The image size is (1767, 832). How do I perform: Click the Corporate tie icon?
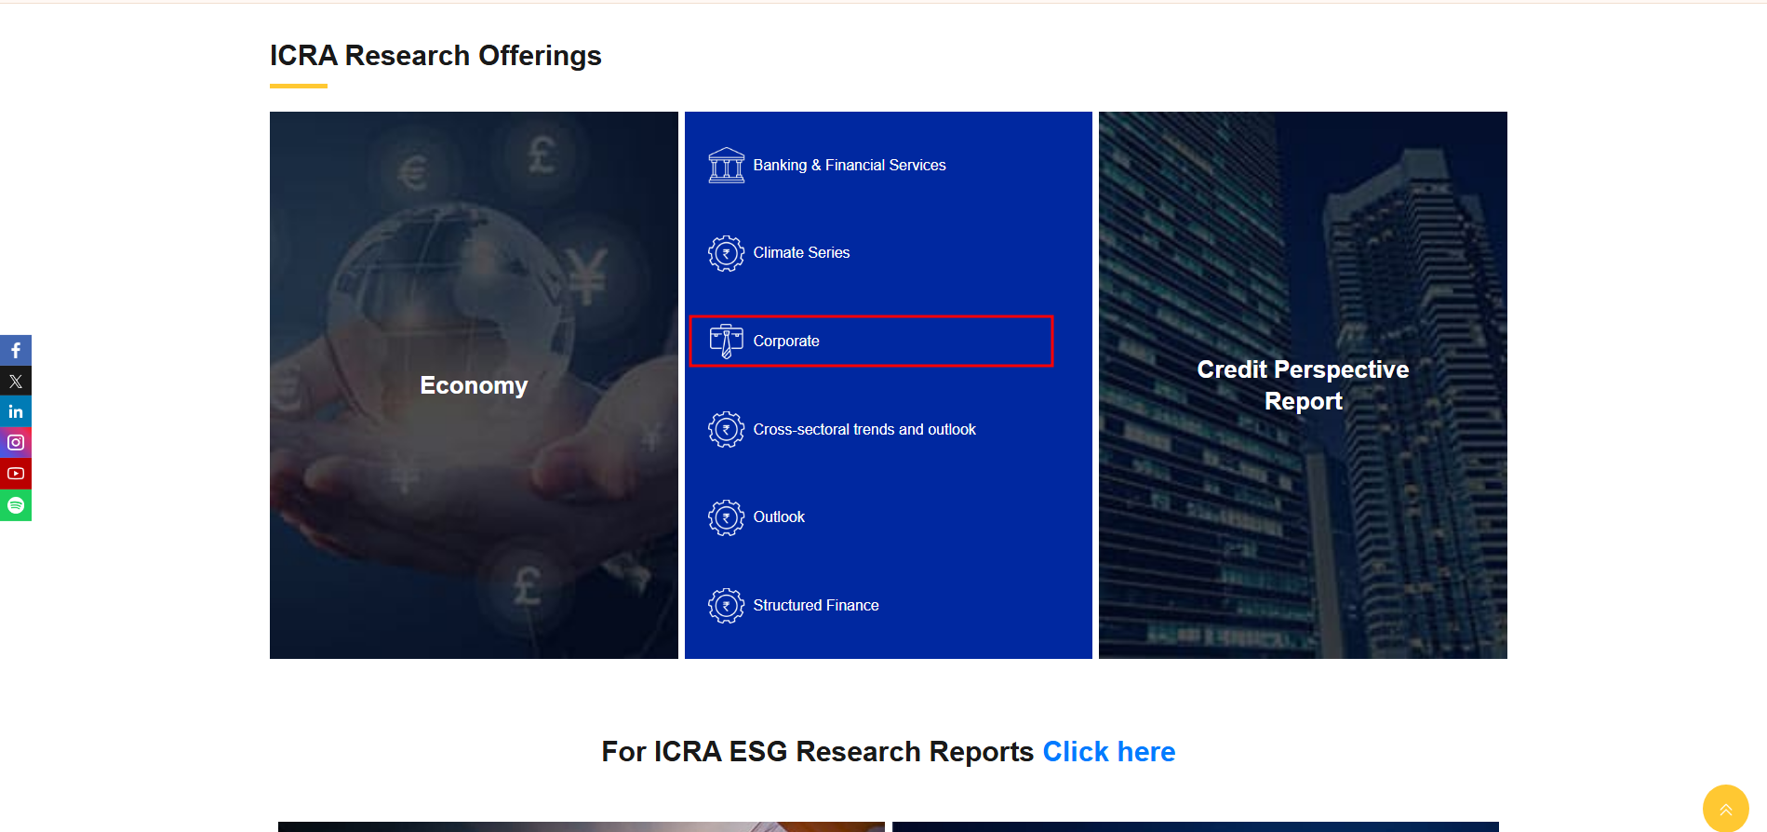pos(726,342)
